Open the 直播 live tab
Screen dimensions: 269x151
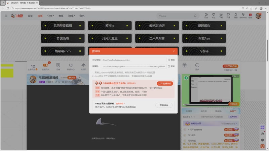coord(40,16)
